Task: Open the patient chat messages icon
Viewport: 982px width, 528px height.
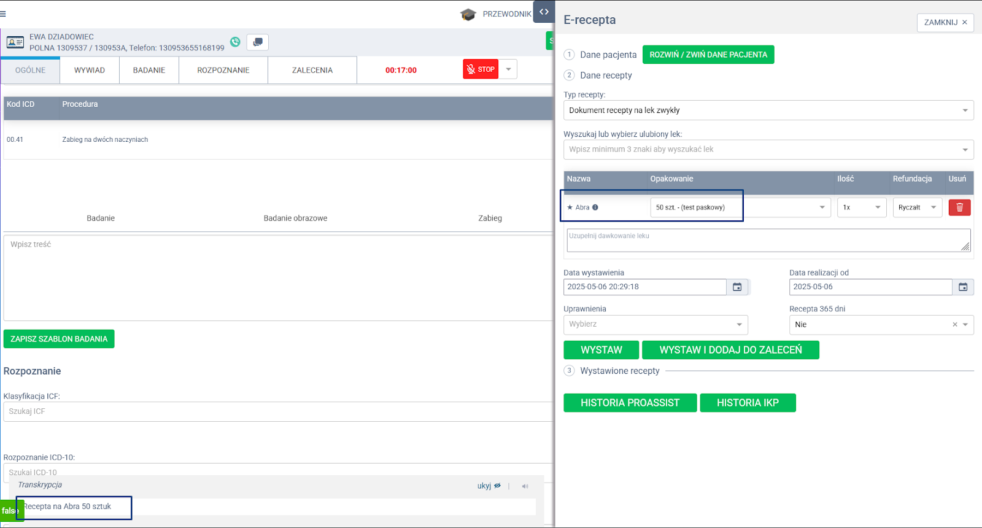Action: click(x=258, y=42)
